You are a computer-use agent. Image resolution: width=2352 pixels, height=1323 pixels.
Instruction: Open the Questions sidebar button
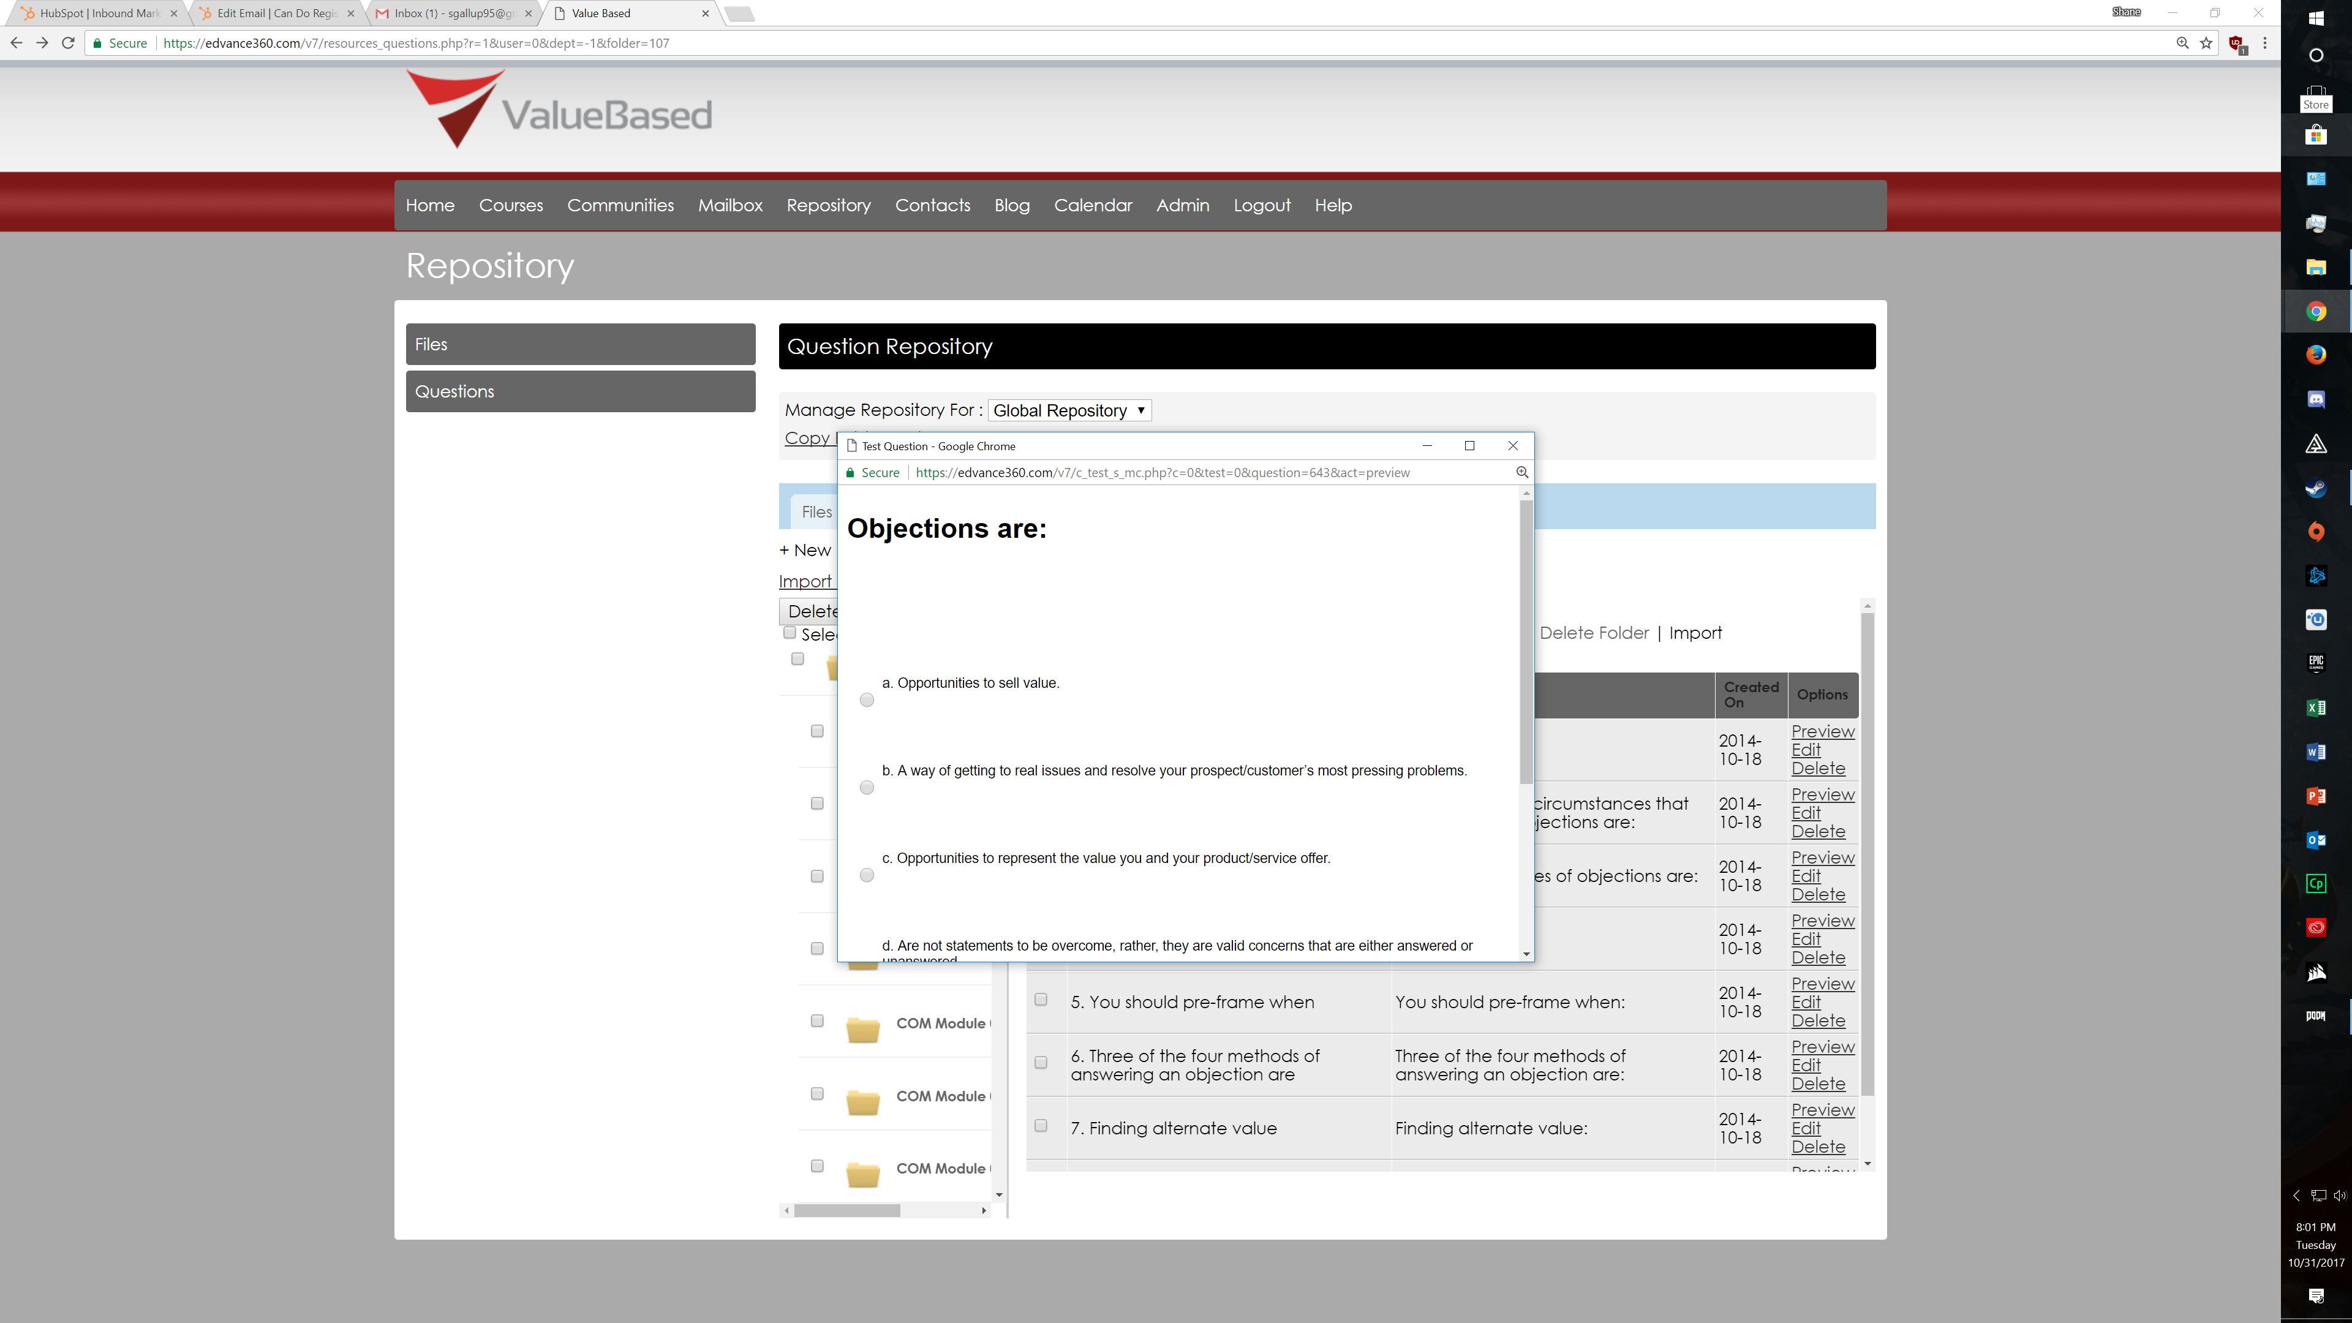tap(580, 392)
